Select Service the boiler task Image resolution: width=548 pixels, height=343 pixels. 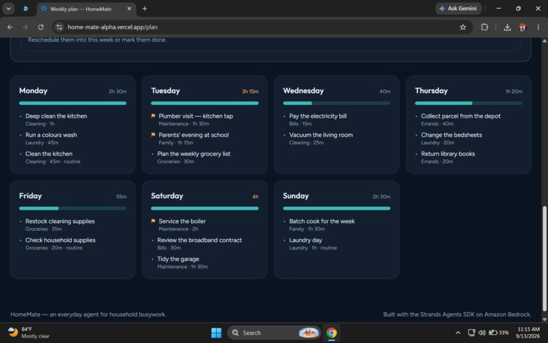point(182,221)
